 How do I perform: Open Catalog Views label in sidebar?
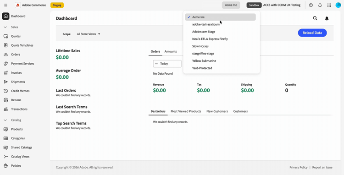[20, 157]
